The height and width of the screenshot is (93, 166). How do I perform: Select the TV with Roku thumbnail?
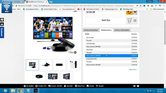pos(32,65)
